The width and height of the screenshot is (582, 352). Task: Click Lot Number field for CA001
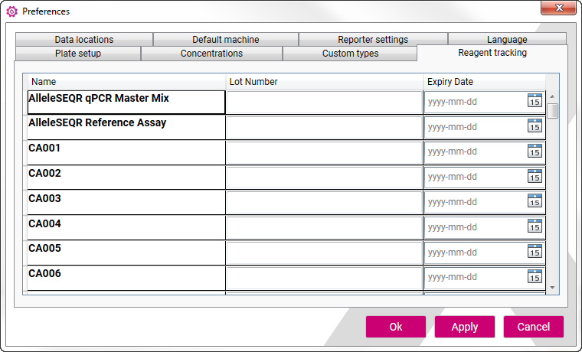[325, 152]
